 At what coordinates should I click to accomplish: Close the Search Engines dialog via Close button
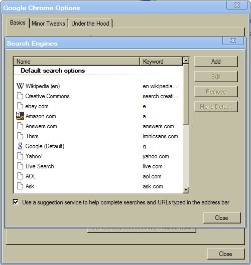pyautogui.click(x=222, y=218)
